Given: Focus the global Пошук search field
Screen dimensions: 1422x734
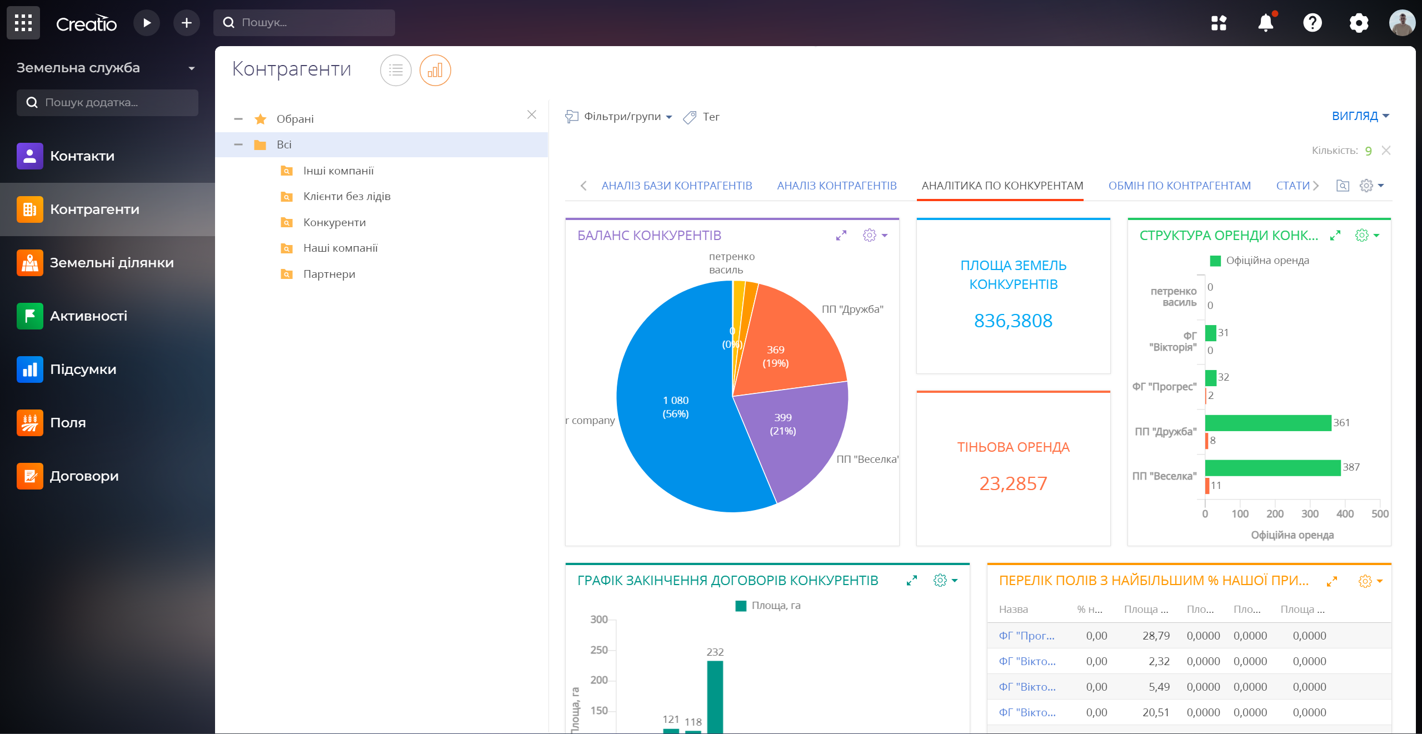Looking at the screenshot, I should tap(304, 23).
